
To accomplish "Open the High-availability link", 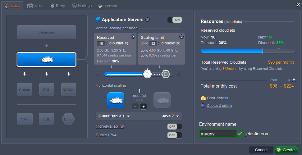I will (110, 126).
